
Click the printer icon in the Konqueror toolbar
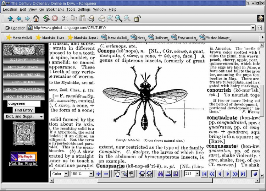click(91, 18)
